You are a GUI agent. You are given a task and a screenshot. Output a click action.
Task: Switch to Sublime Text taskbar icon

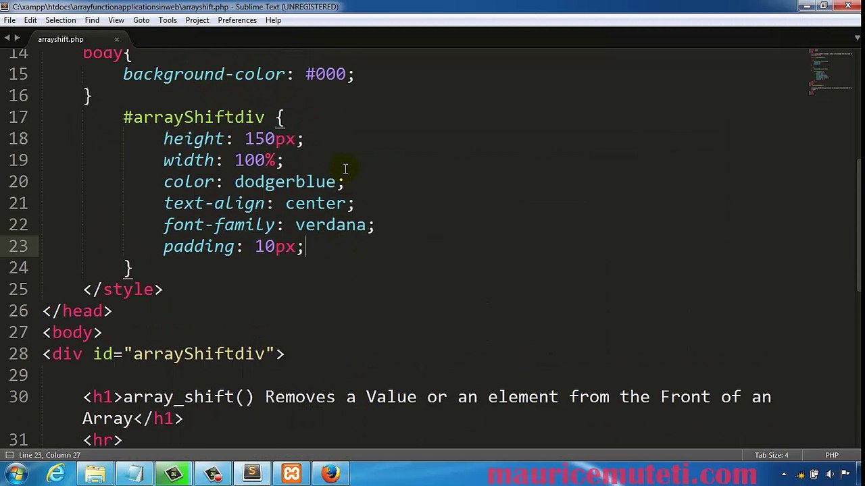pos(252,474)
